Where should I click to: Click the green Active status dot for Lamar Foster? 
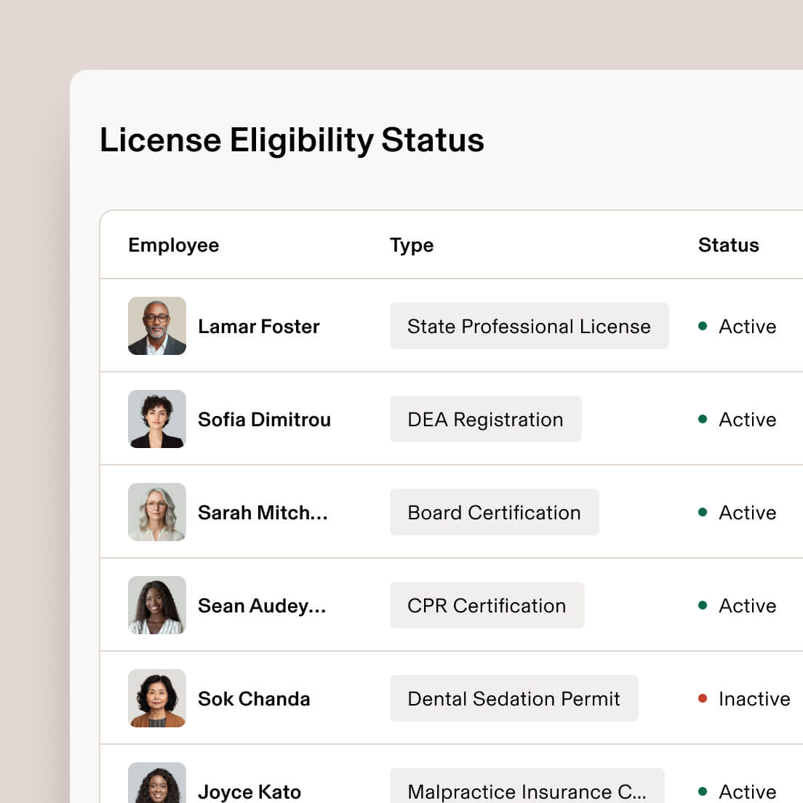tap(701, 327)
